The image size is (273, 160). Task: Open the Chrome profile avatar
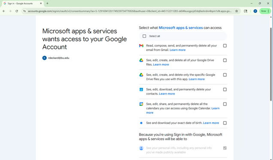[x=255, y=11]
